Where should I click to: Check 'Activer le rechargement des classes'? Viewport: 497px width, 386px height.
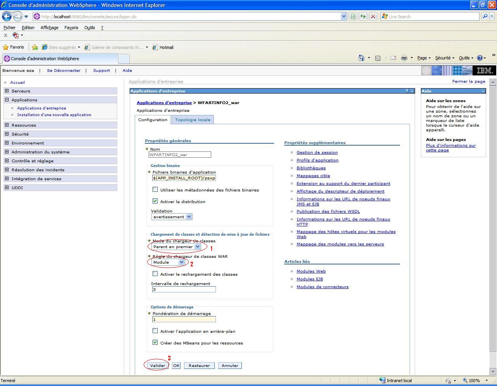(155, 274)
